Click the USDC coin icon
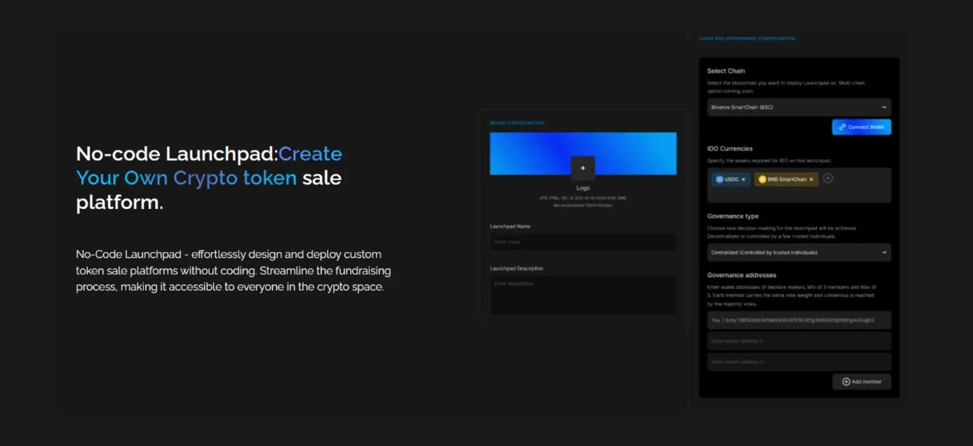973x446 pixels. pyautogui.click(x=719, y=179)
